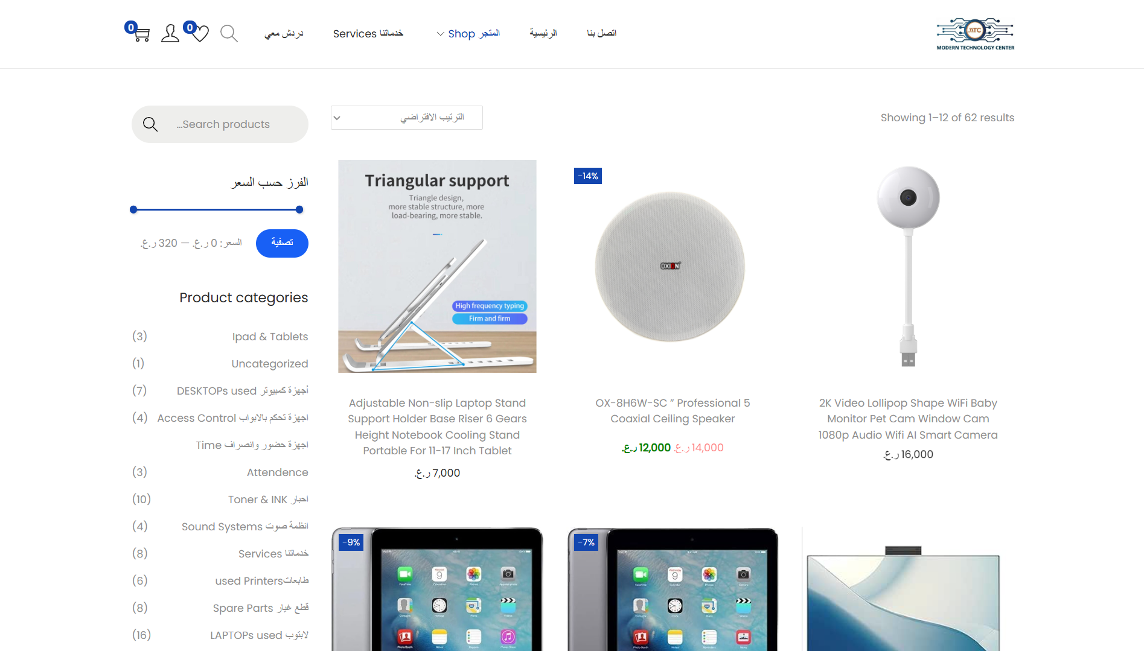Image resolution: width=1144 pixels, height=651 pixels.
Task: Open Toner & INK category link
Action: tap(268, 500)
